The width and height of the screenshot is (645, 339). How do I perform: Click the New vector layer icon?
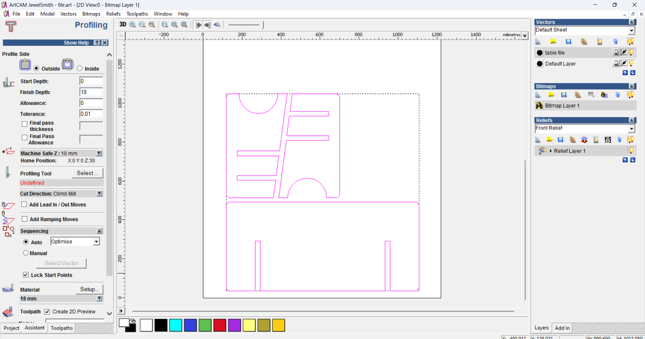(x=538, y=42)
